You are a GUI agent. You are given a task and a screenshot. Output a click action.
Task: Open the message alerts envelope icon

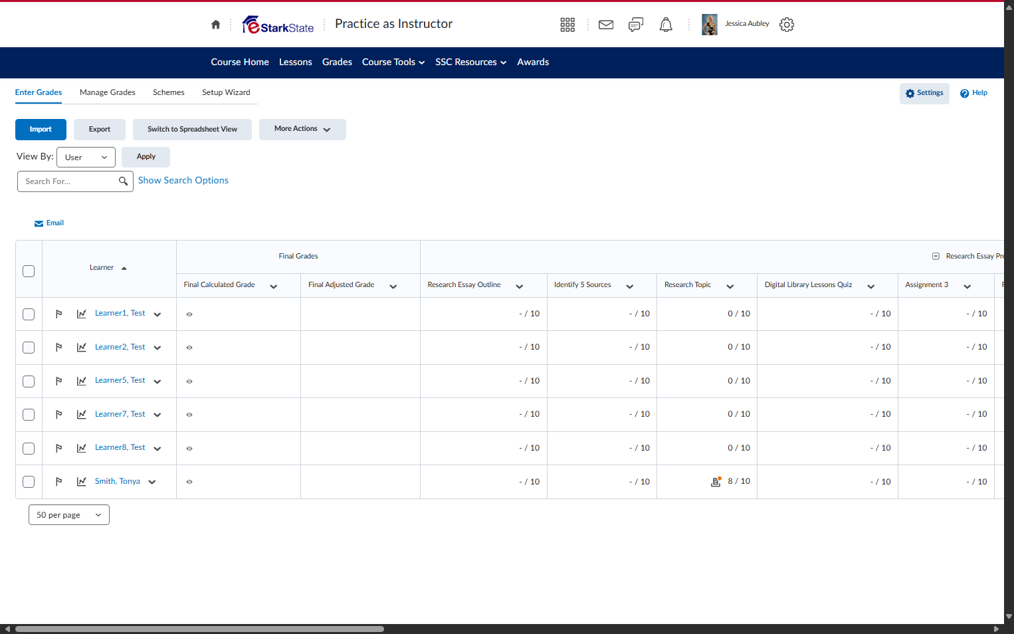[606, 25]
